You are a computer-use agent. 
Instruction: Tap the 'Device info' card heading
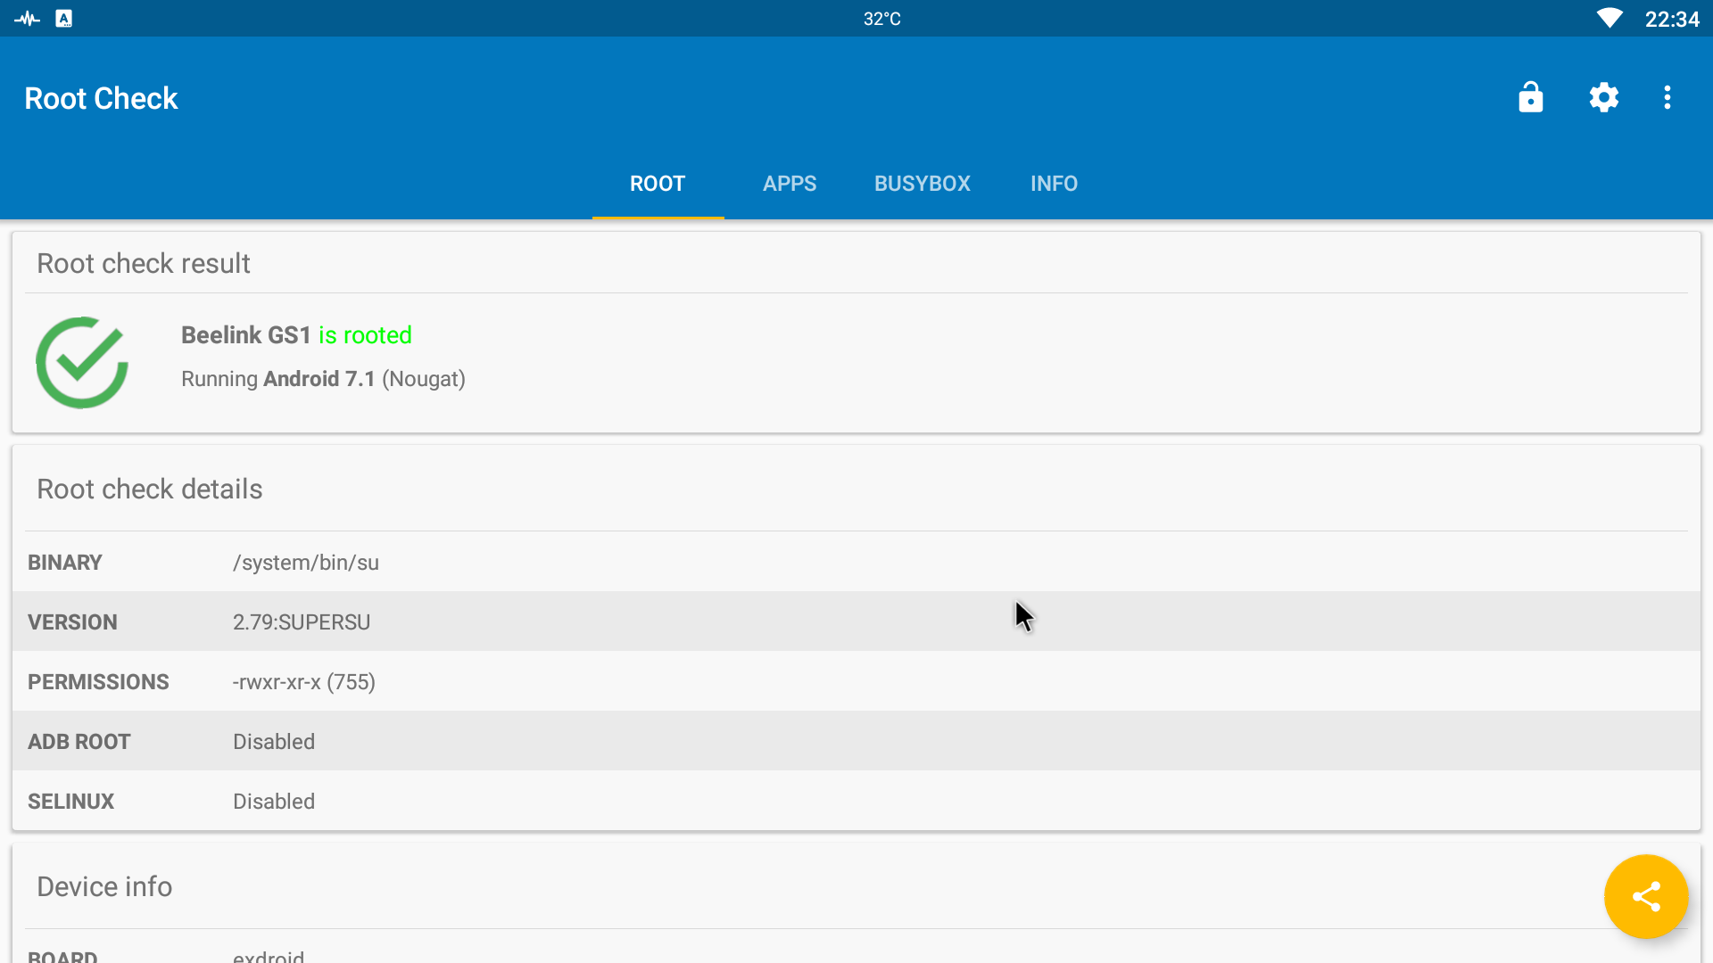[104, 887]
